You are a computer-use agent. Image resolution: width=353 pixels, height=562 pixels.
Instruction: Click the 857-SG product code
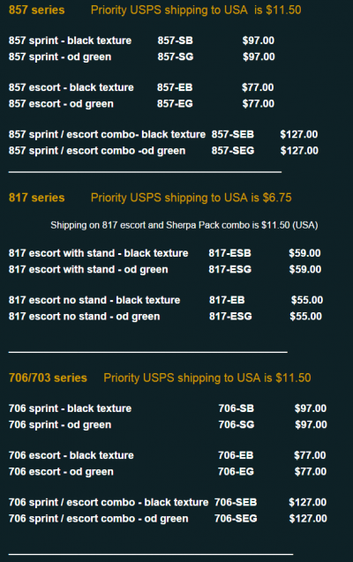pyautogui.click(x=176, y=56)
